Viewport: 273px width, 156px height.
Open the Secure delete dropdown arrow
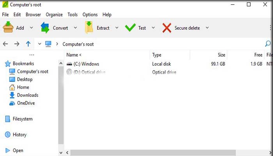[207, 28]
